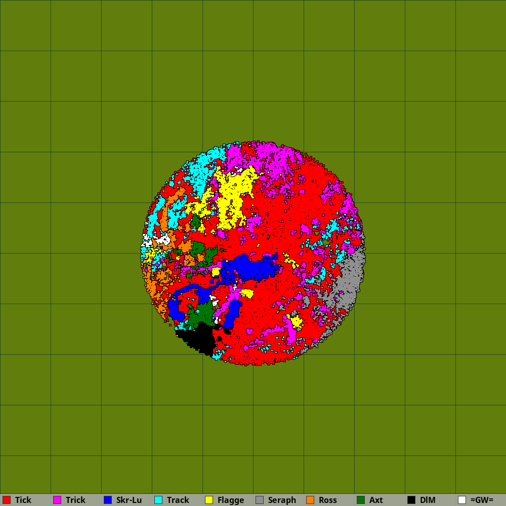Select the Flagge legend label
This screenshot has width=506, height=506.
(231, 500)
